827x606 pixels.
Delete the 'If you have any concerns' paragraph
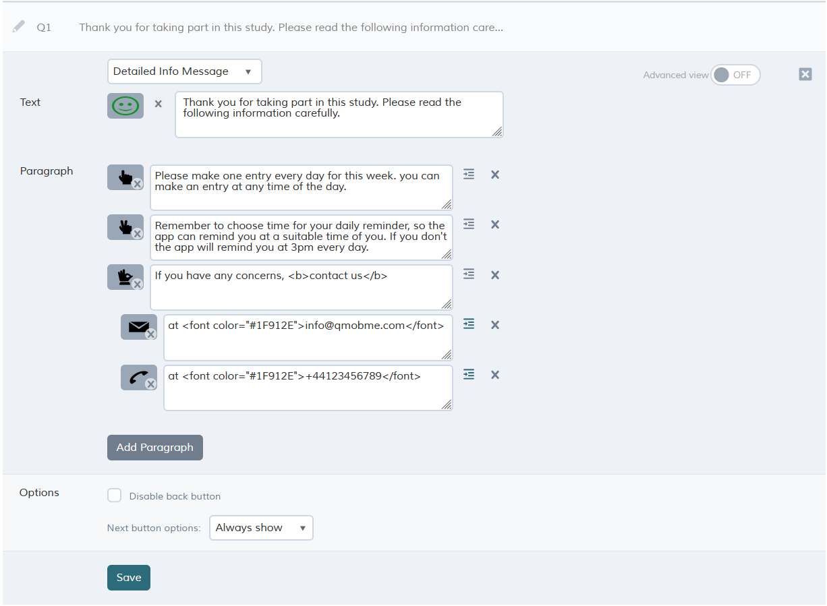tap(495, 275)
